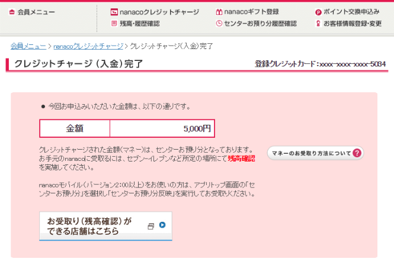
Task: Open センターお預り分履歴確認 menu item
Action: pyautogui.click(x=260, y=24)
